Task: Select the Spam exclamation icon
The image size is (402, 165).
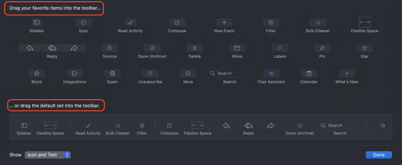Action: pyautogui.click(x=112, y=73)
